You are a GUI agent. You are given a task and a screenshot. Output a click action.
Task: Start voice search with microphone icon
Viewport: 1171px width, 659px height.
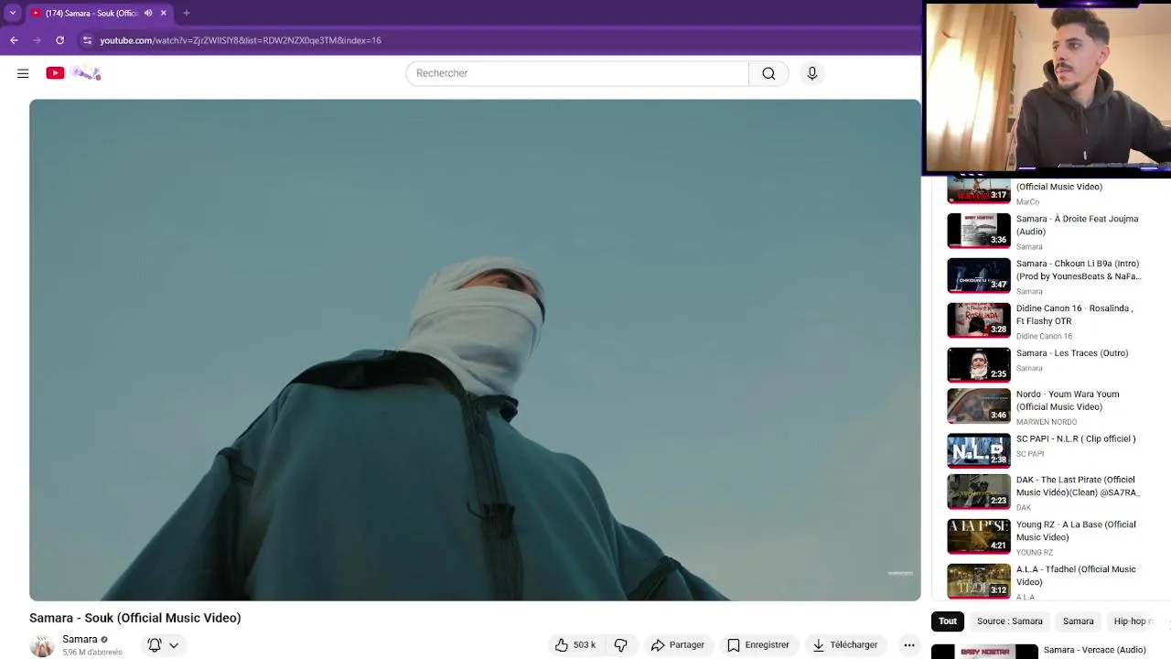pyautogui.click(x=811, y=73)
